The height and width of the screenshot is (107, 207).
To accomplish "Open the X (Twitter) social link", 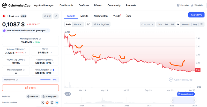I will coord(42,103).
